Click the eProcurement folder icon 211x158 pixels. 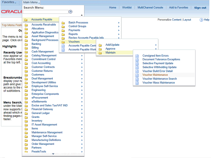click(x=26, y=98)
